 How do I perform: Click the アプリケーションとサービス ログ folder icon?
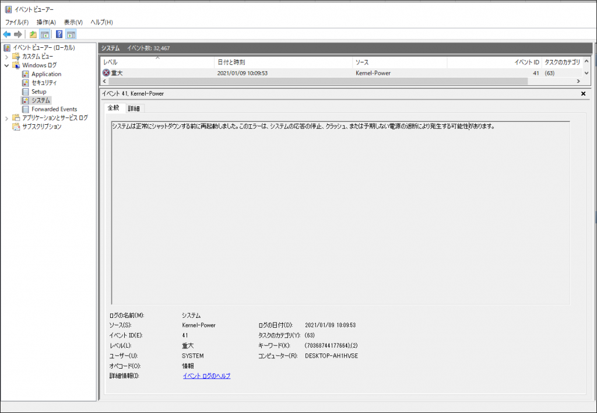(16, 118)
